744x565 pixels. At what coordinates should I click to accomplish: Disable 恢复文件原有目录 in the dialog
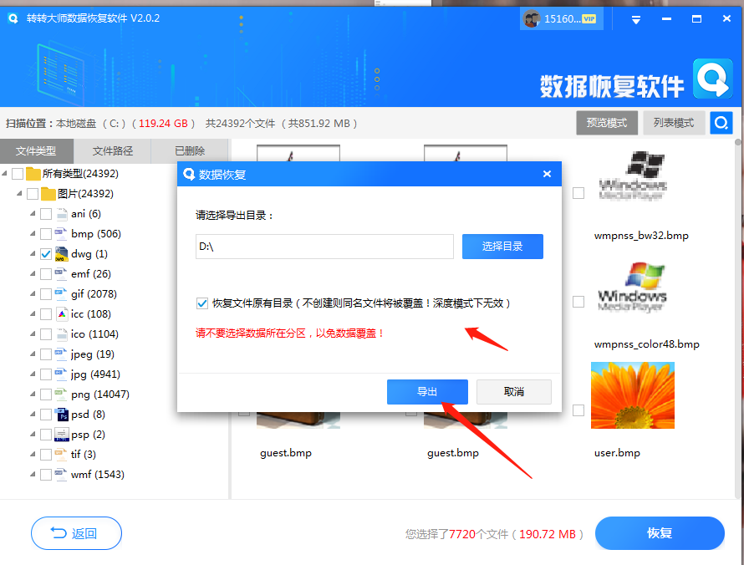(x=203, y=303)
